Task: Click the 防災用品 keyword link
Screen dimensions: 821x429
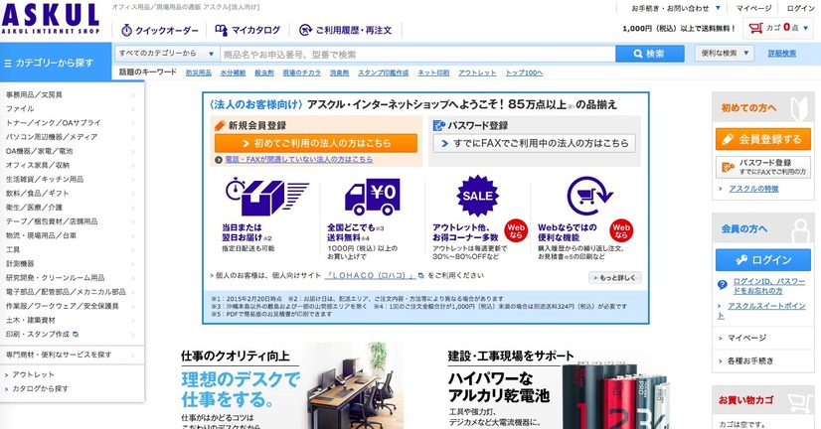Action: click(x=199, y=72)
